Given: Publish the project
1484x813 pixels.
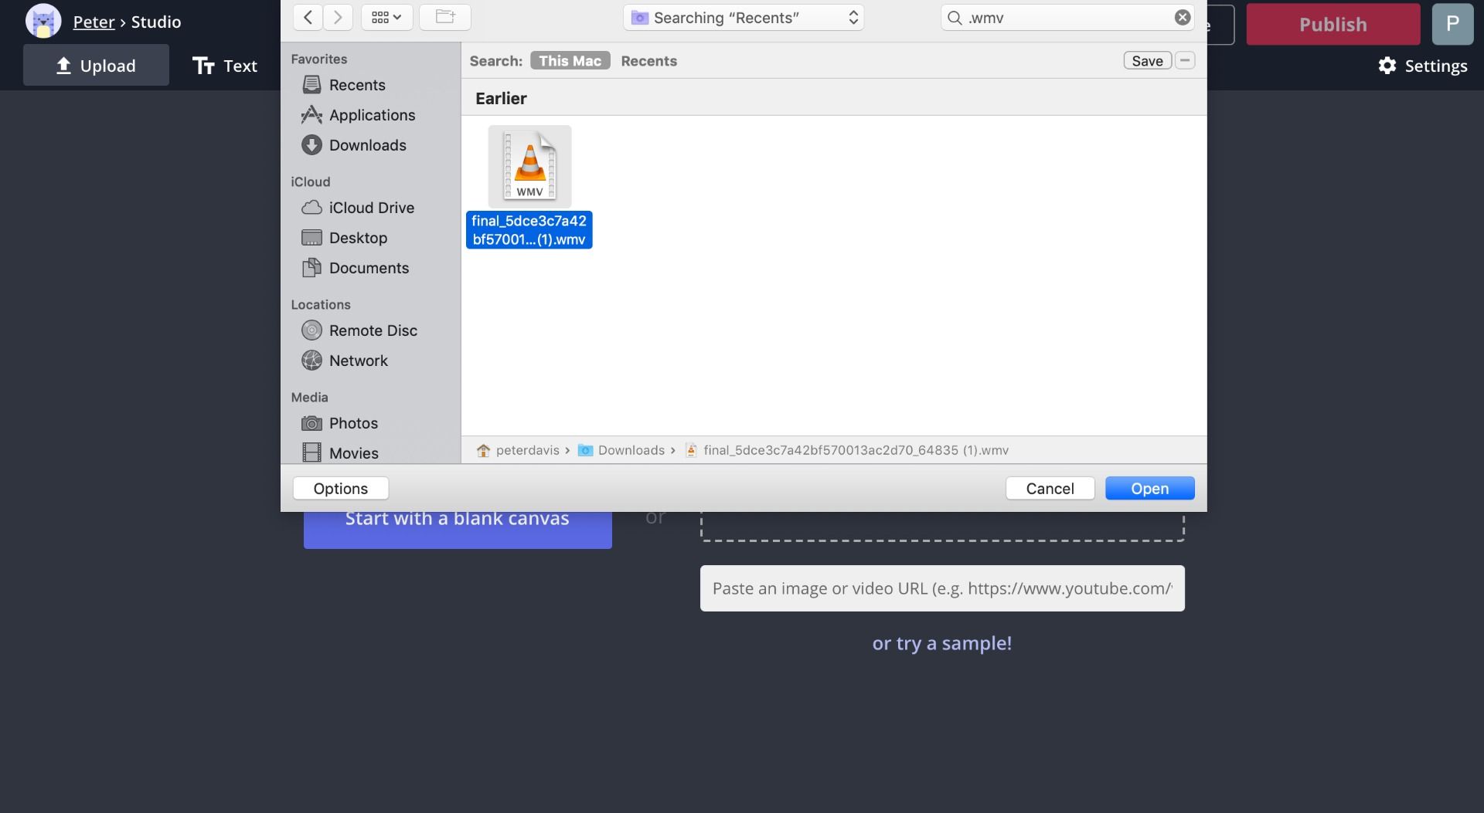Looking at the screenshot, I should [x=1333, y=24].
